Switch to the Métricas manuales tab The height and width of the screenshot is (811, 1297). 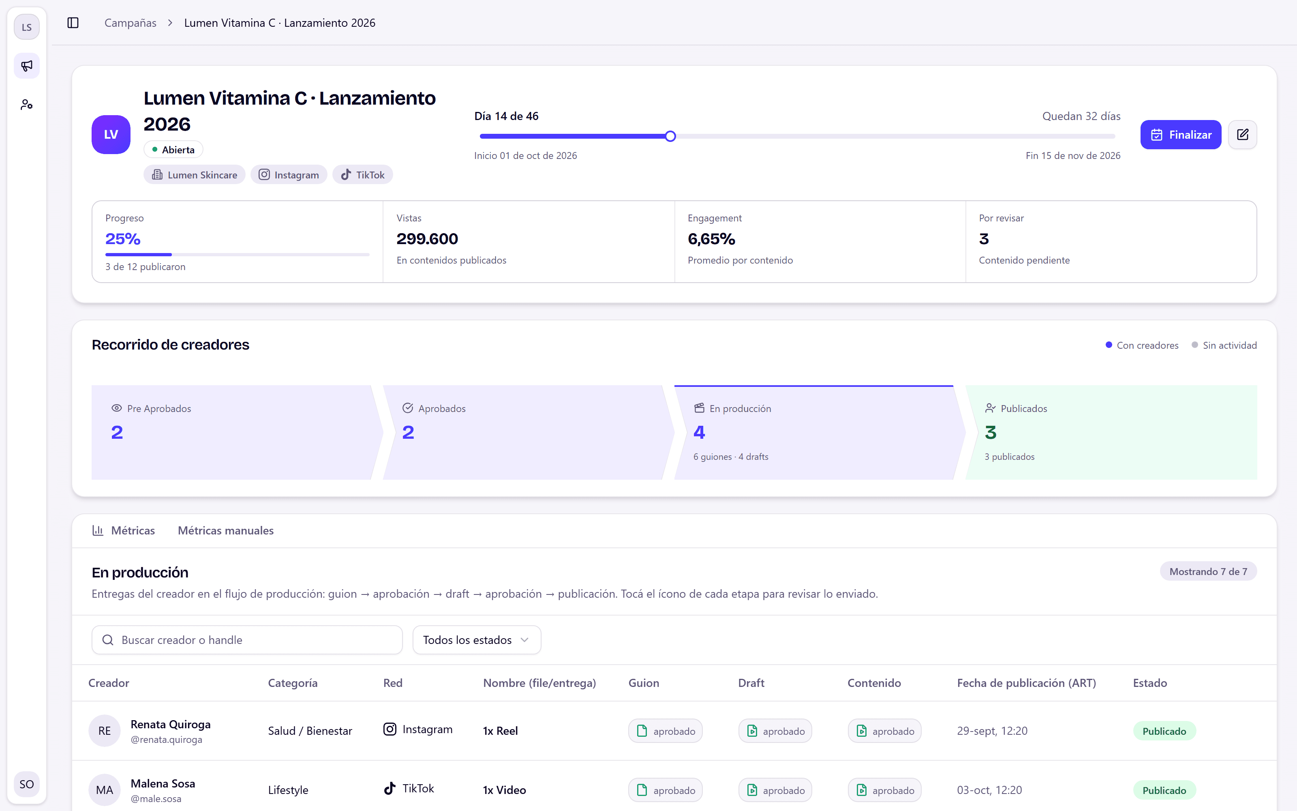click(x=226, y=530)
